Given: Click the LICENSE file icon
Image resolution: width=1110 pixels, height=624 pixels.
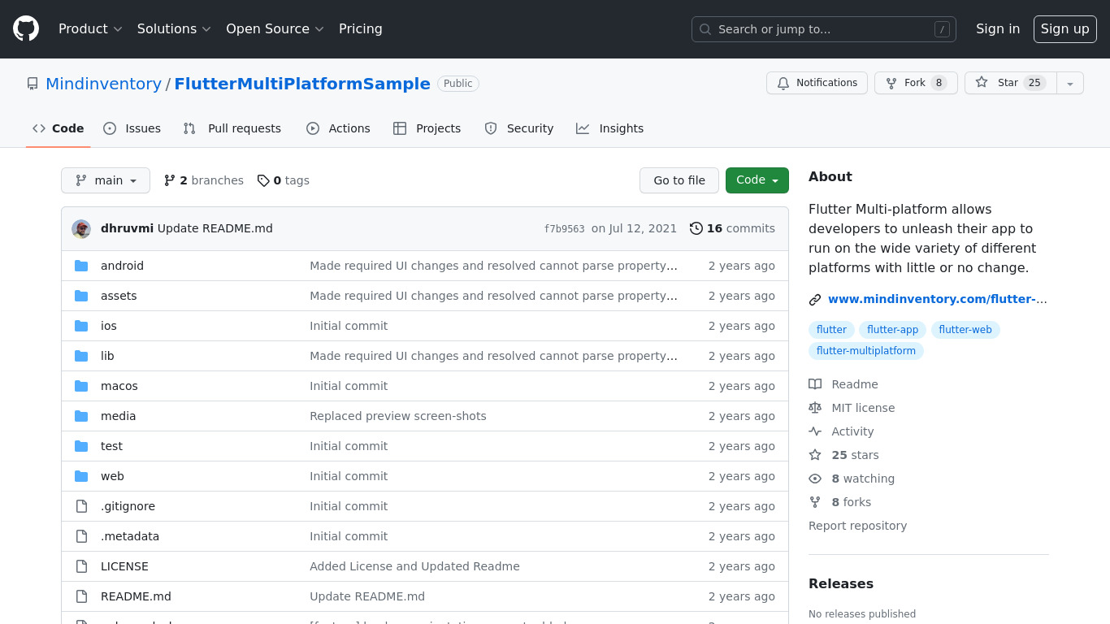Looking at the screenshot, I should (81, 566).
